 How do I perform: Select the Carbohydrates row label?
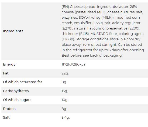pos(16,91)
